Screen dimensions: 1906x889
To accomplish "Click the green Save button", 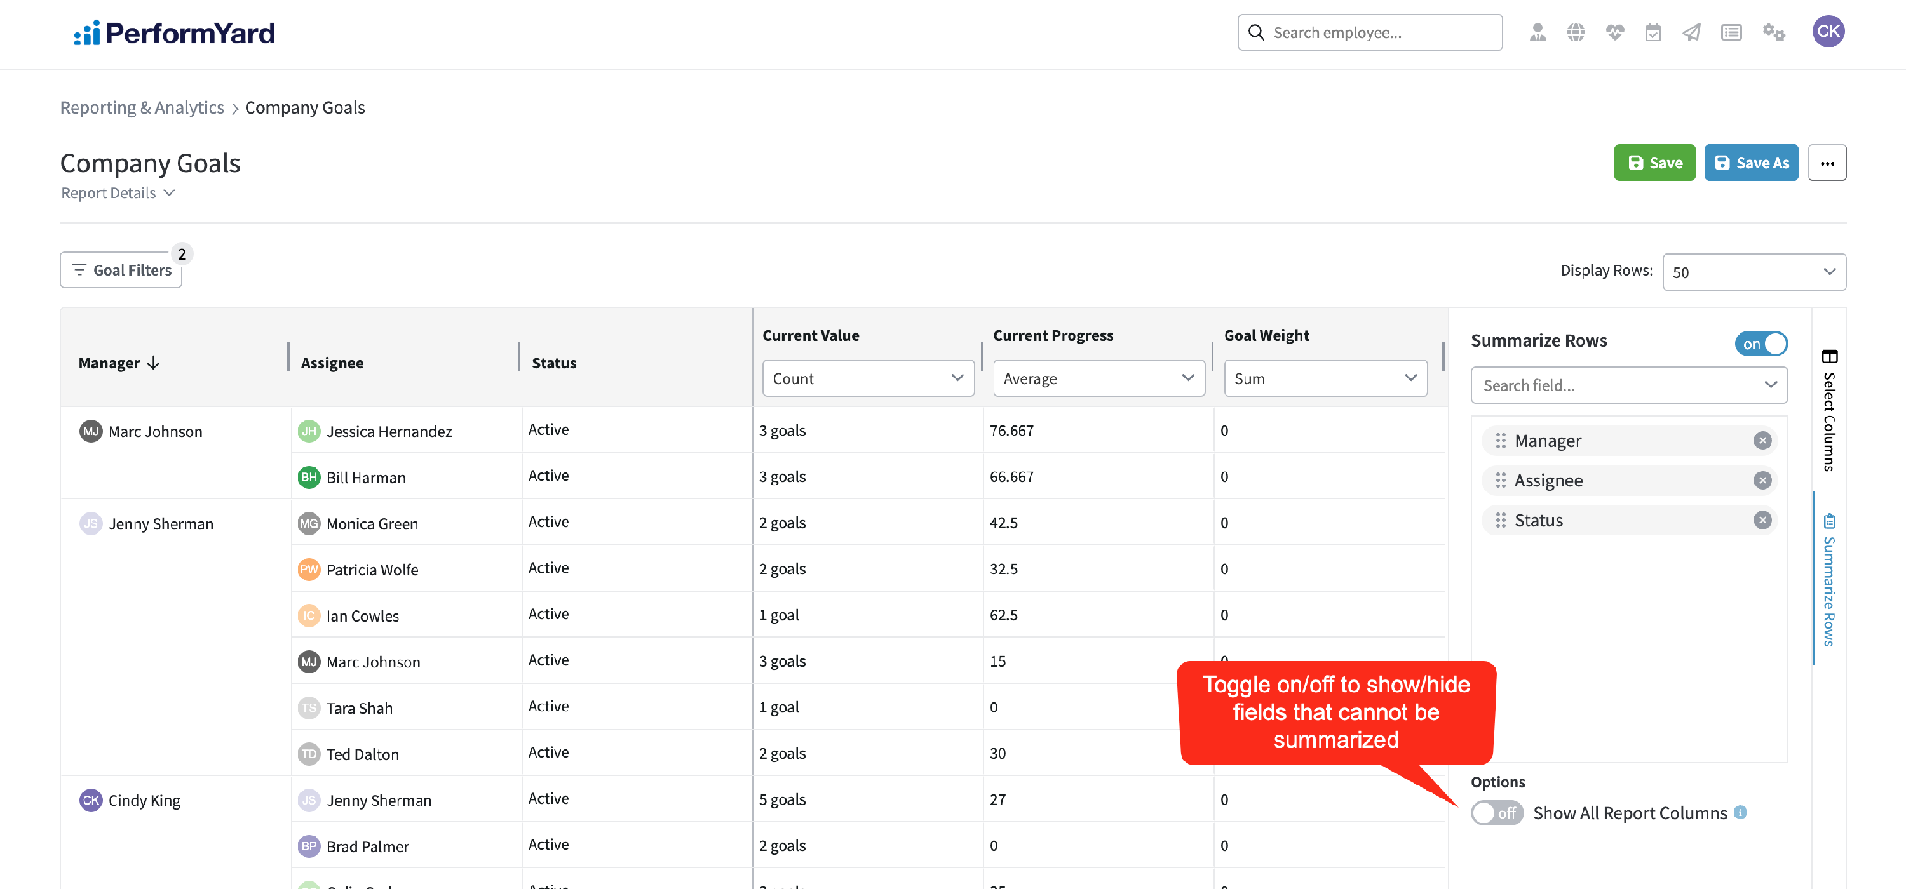I will pos(1654,163).
